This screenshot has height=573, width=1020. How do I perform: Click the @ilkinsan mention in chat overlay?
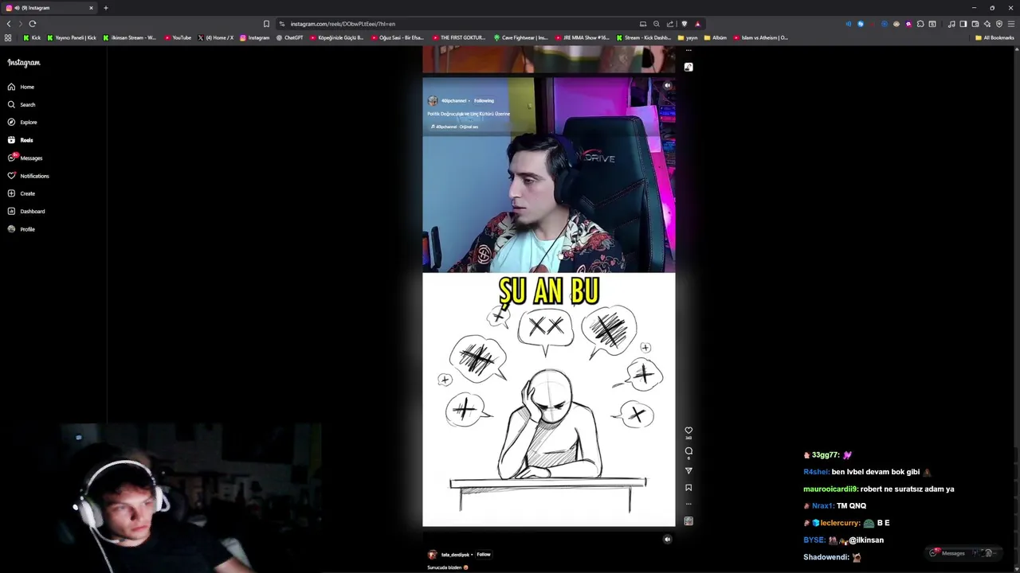click(866, 540)
